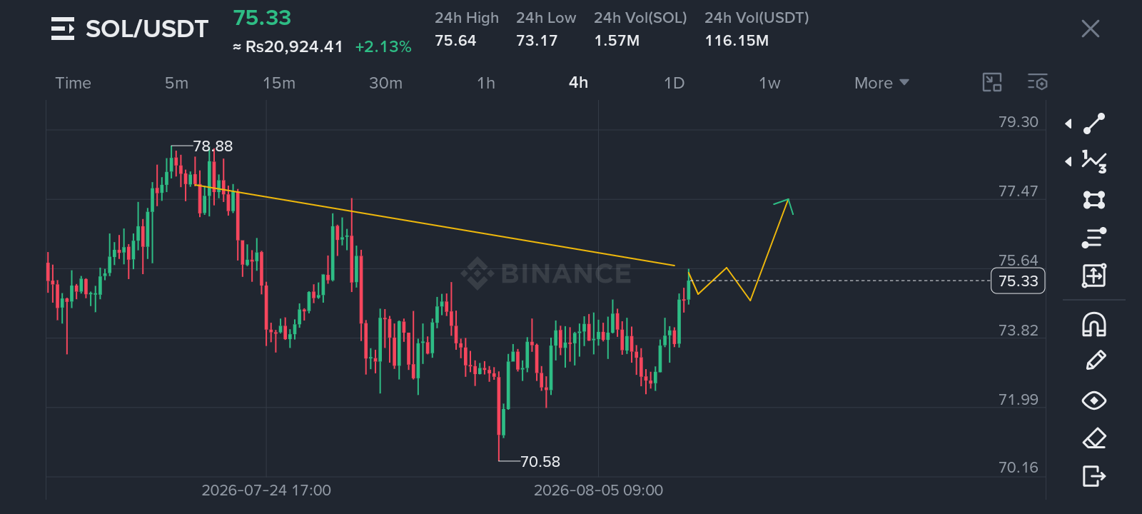The height and width of the screenshot is (514, 1142).
Task: Click the Rs20,924.41 converted price
Action: 294,47
